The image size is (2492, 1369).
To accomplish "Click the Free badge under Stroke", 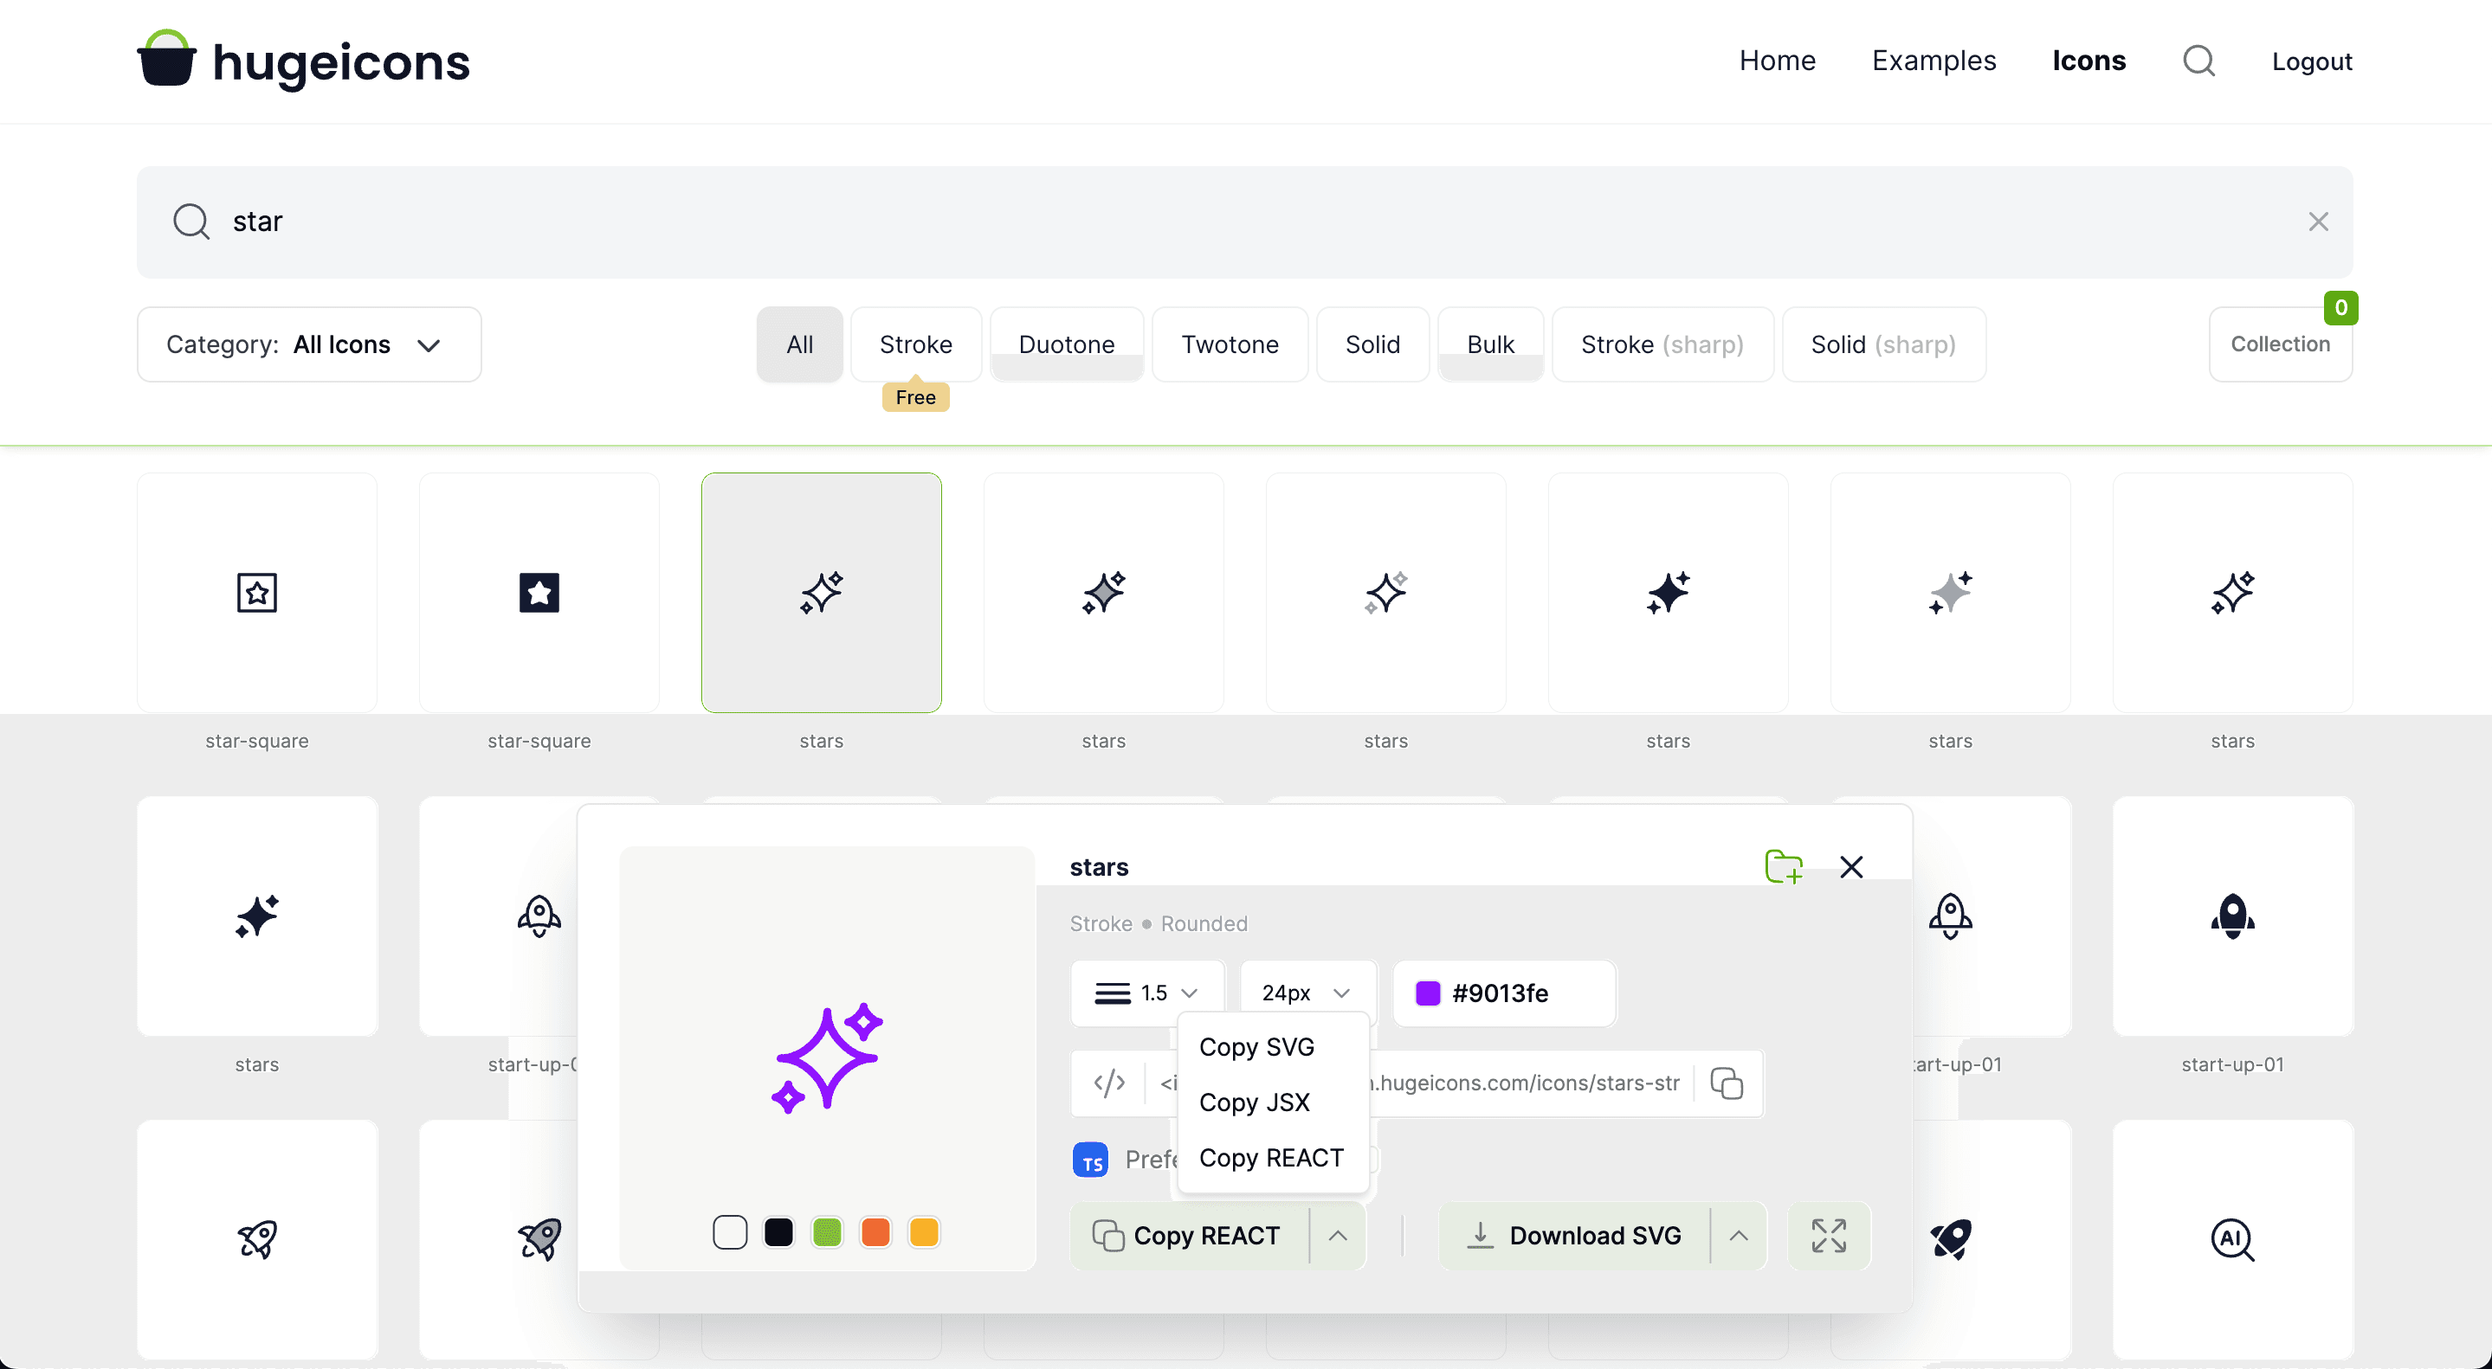I will pyautogui.click(x=915, y=396).
